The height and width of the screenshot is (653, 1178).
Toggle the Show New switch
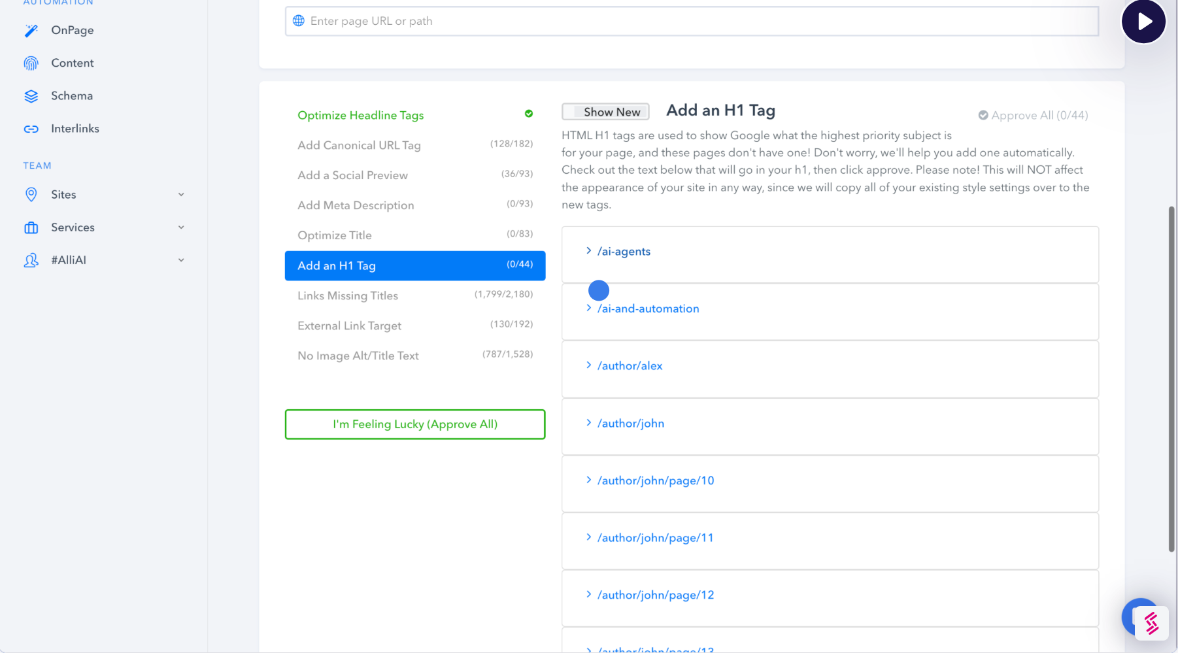coord(605,112)
